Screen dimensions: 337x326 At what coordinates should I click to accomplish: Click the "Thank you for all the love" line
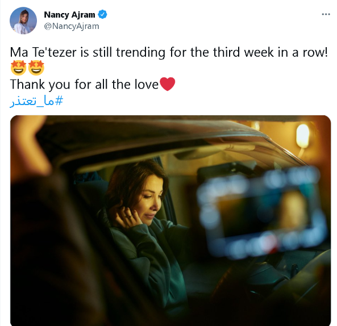(84, 84)
